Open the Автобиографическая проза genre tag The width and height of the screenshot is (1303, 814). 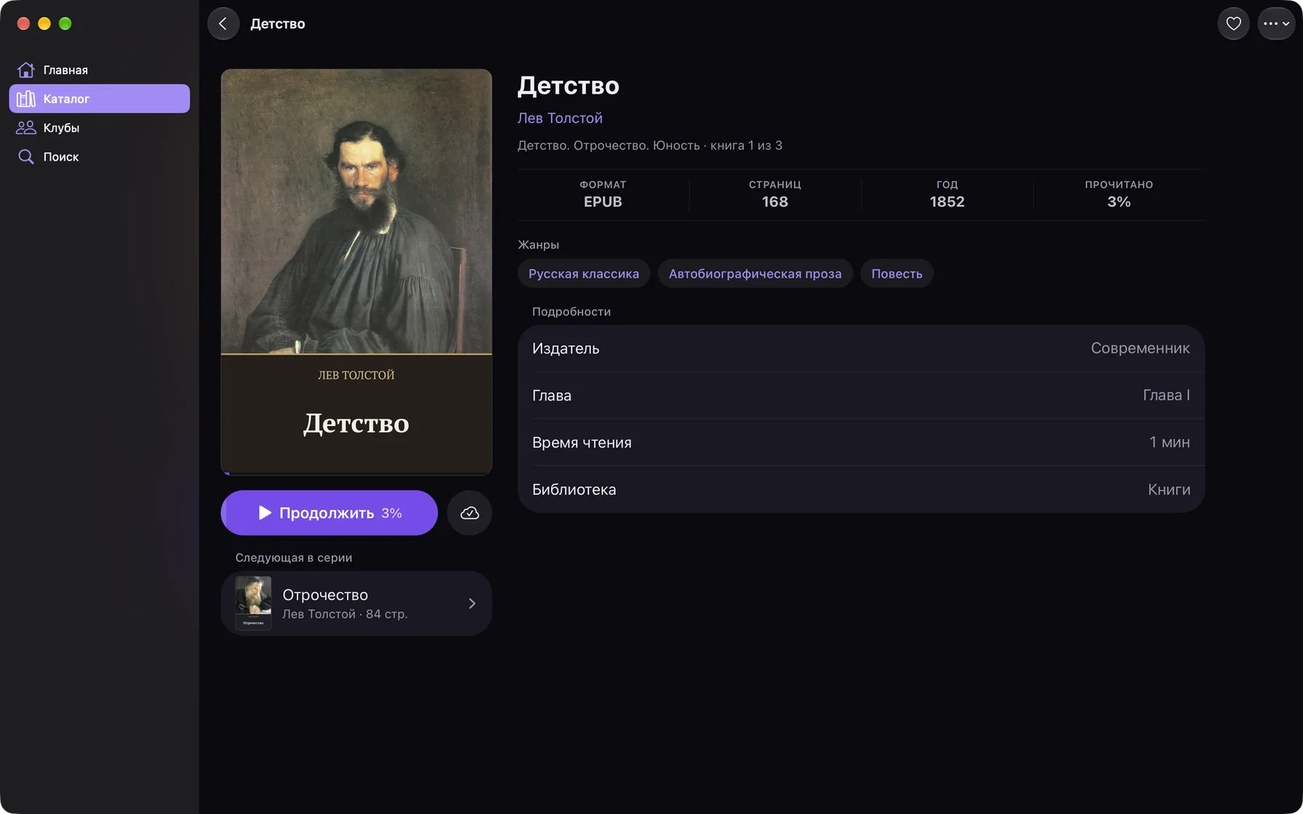755,274
